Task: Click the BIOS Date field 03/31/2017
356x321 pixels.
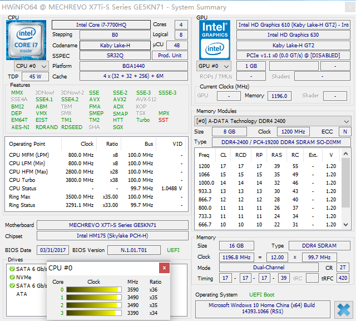Action: point(52,250)
